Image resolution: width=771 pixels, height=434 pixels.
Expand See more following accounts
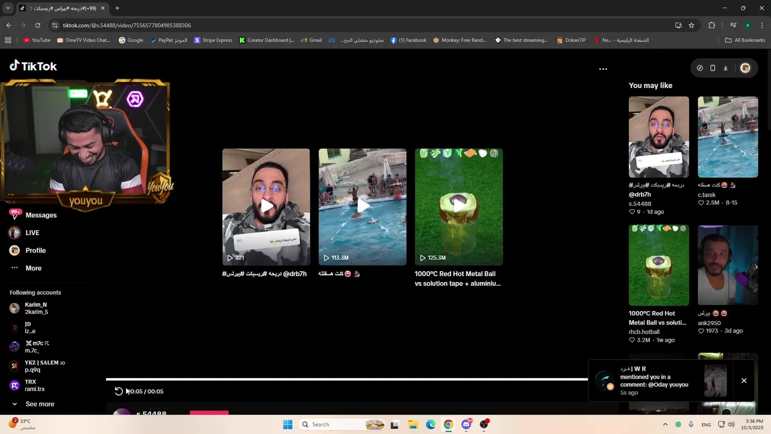click(40, 404)
